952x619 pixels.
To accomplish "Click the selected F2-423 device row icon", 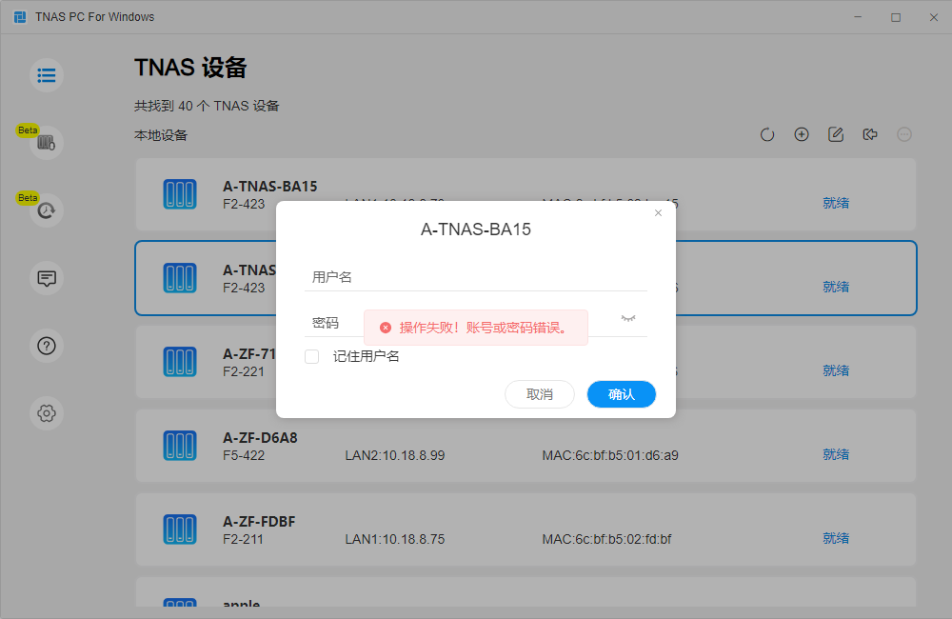I will click(180, 278).
